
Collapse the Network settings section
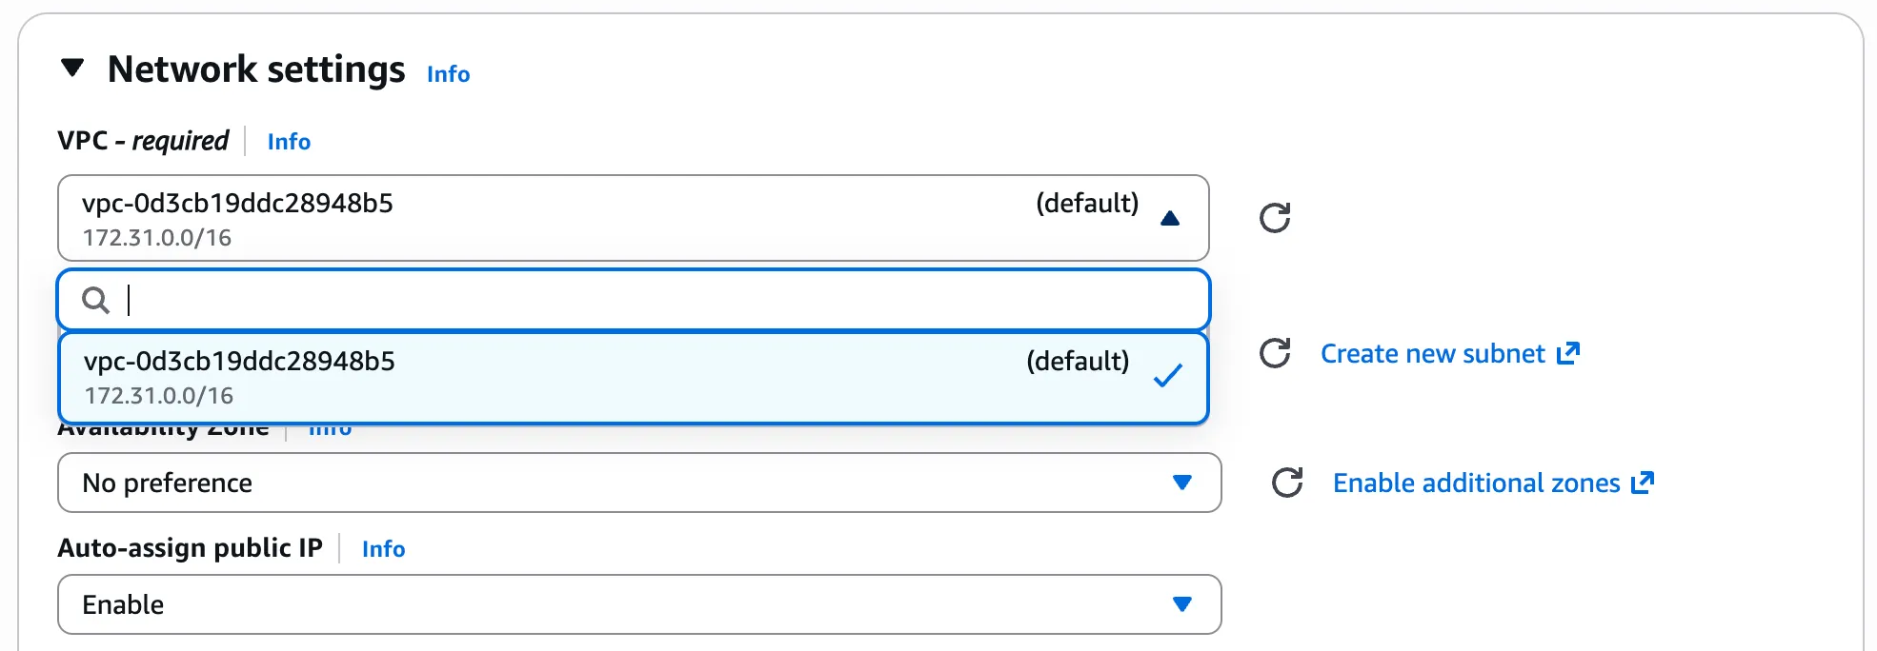coord(71,68)
